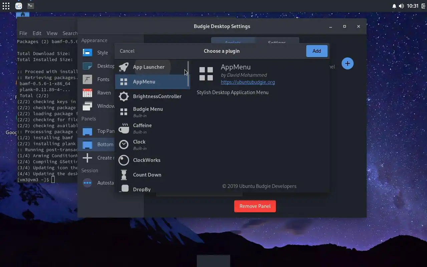
Task: Click the Create new panel plus icon
Action: [87, 158]
